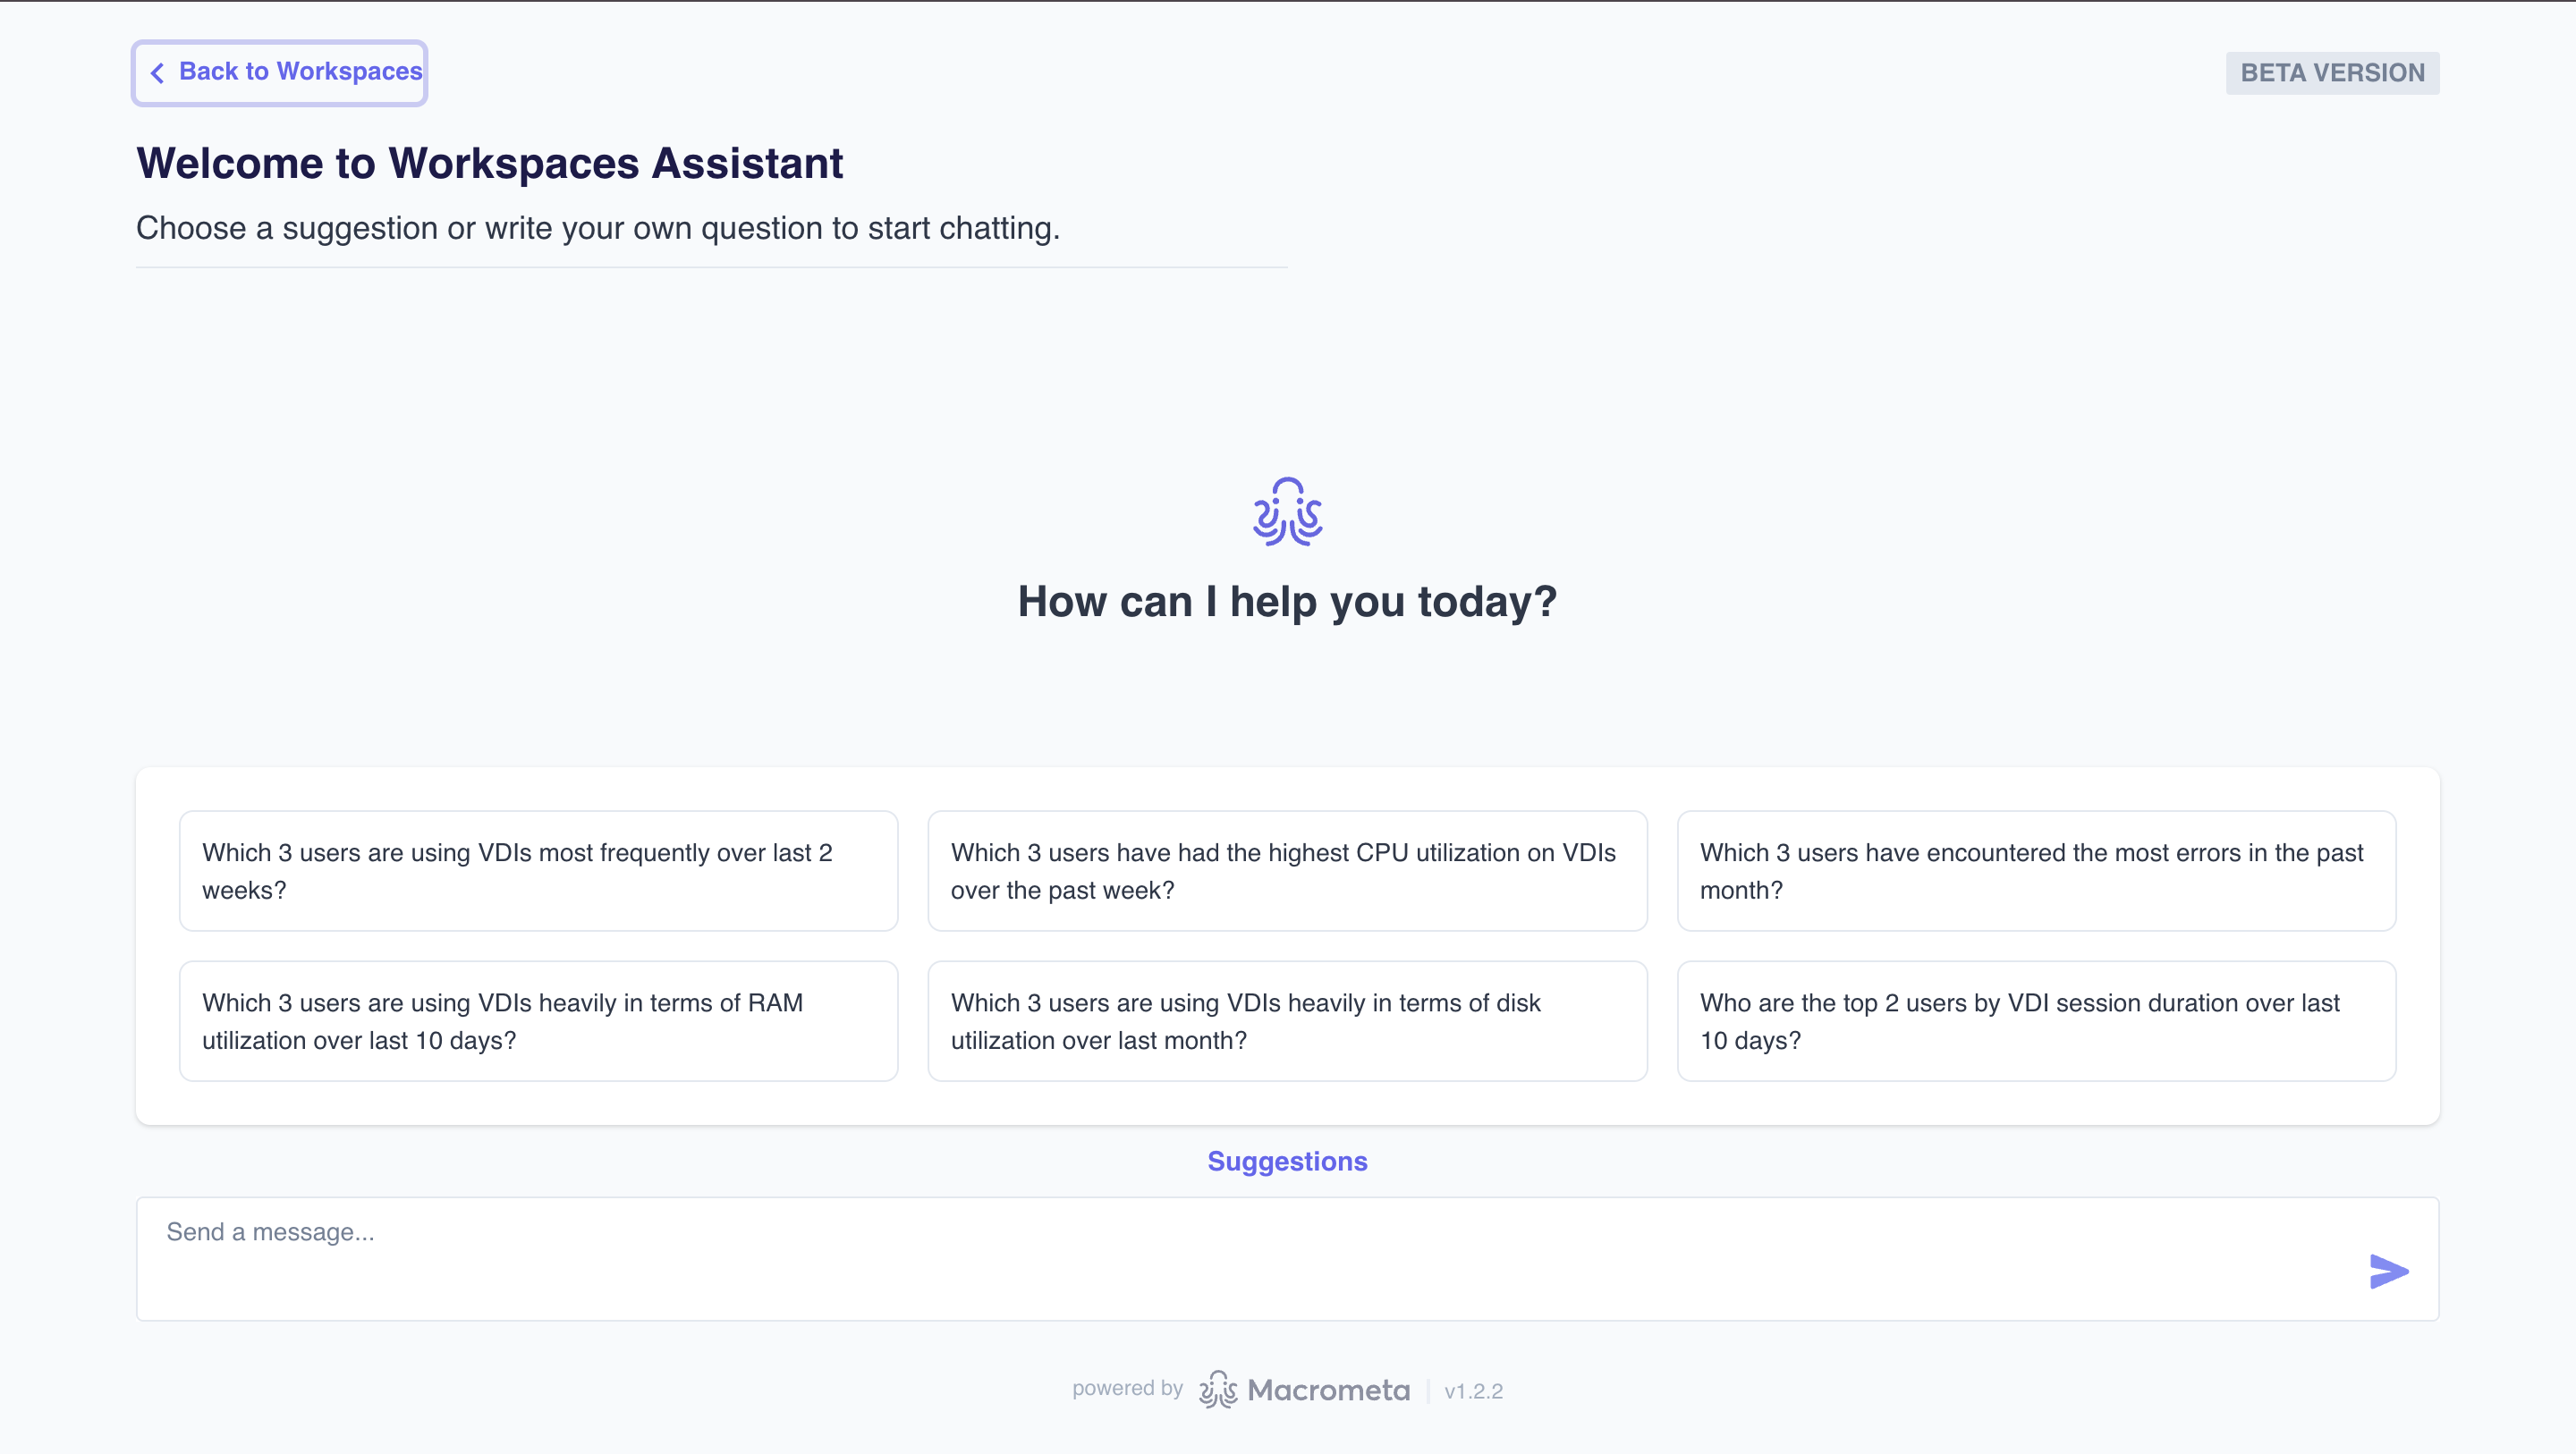This screenshot has width=2576, height=1454.
Task: Click the back chevron in Back to Workspaces
Action: click(157, 72)
